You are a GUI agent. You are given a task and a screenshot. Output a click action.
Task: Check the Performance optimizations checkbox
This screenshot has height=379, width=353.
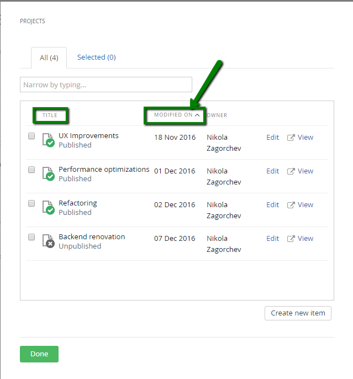(31, 170)
